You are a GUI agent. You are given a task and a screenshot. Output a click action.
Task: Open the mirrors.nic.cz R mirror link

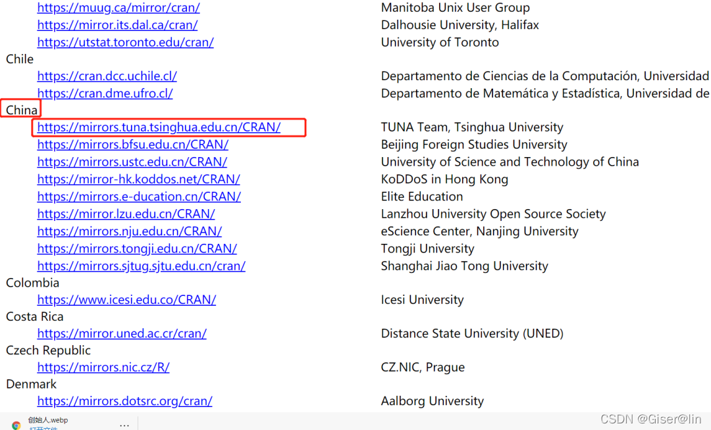click(103, 367)
